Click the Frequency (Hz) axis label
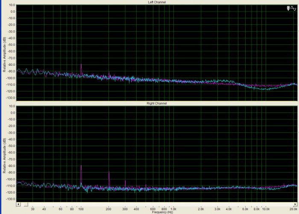The height and width of the screenshot is (214, 299). [x=162, y=212]
